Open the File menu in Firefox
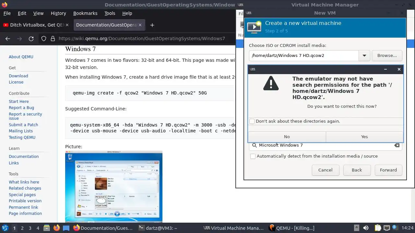The image size is (415, 233). [x=7, y=13]
